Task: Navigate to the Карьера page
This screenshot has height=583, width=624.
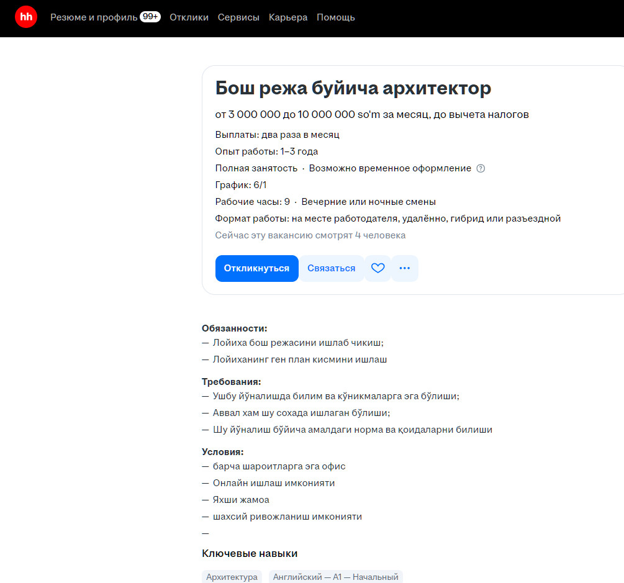Action: tap(288, 17)
